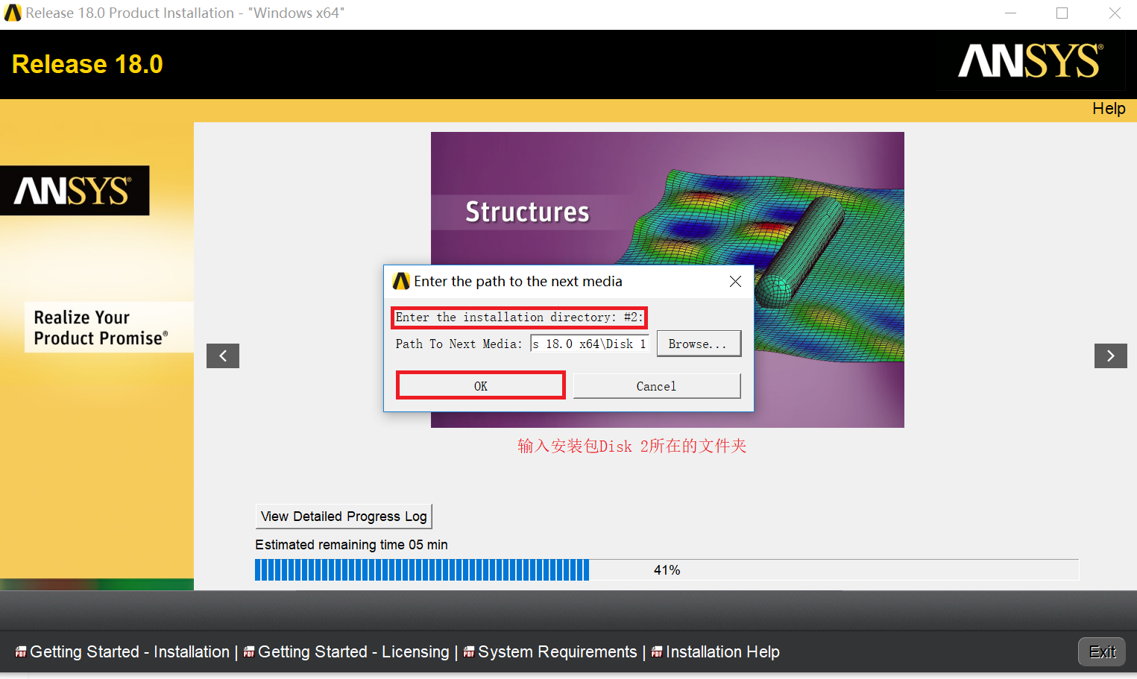1137x679 pixels.
Task: Click the PDF icon beside System Requirements
Action: 469,652
